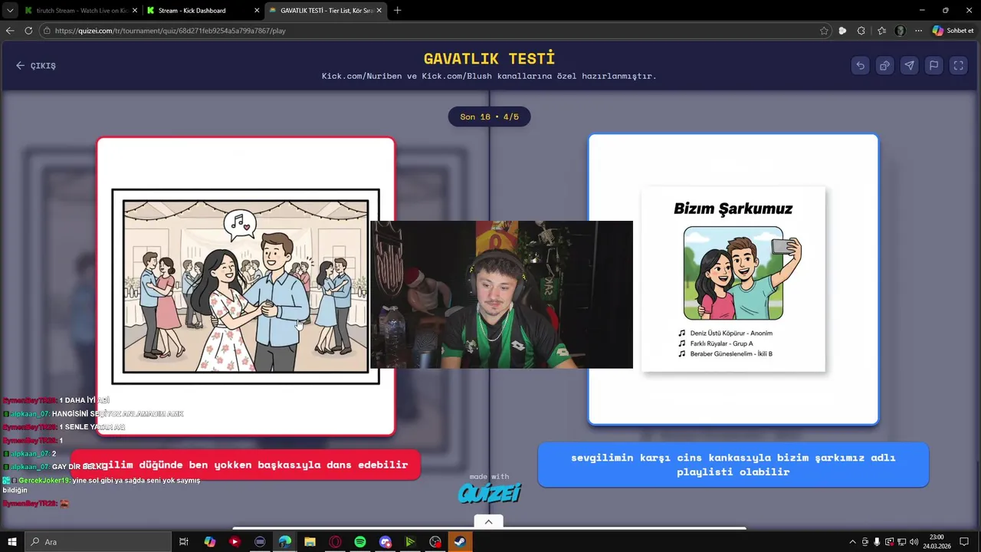The image size is (981, 552).
Task: Open the browser profile avatar
Action: (x=900, y=31)
